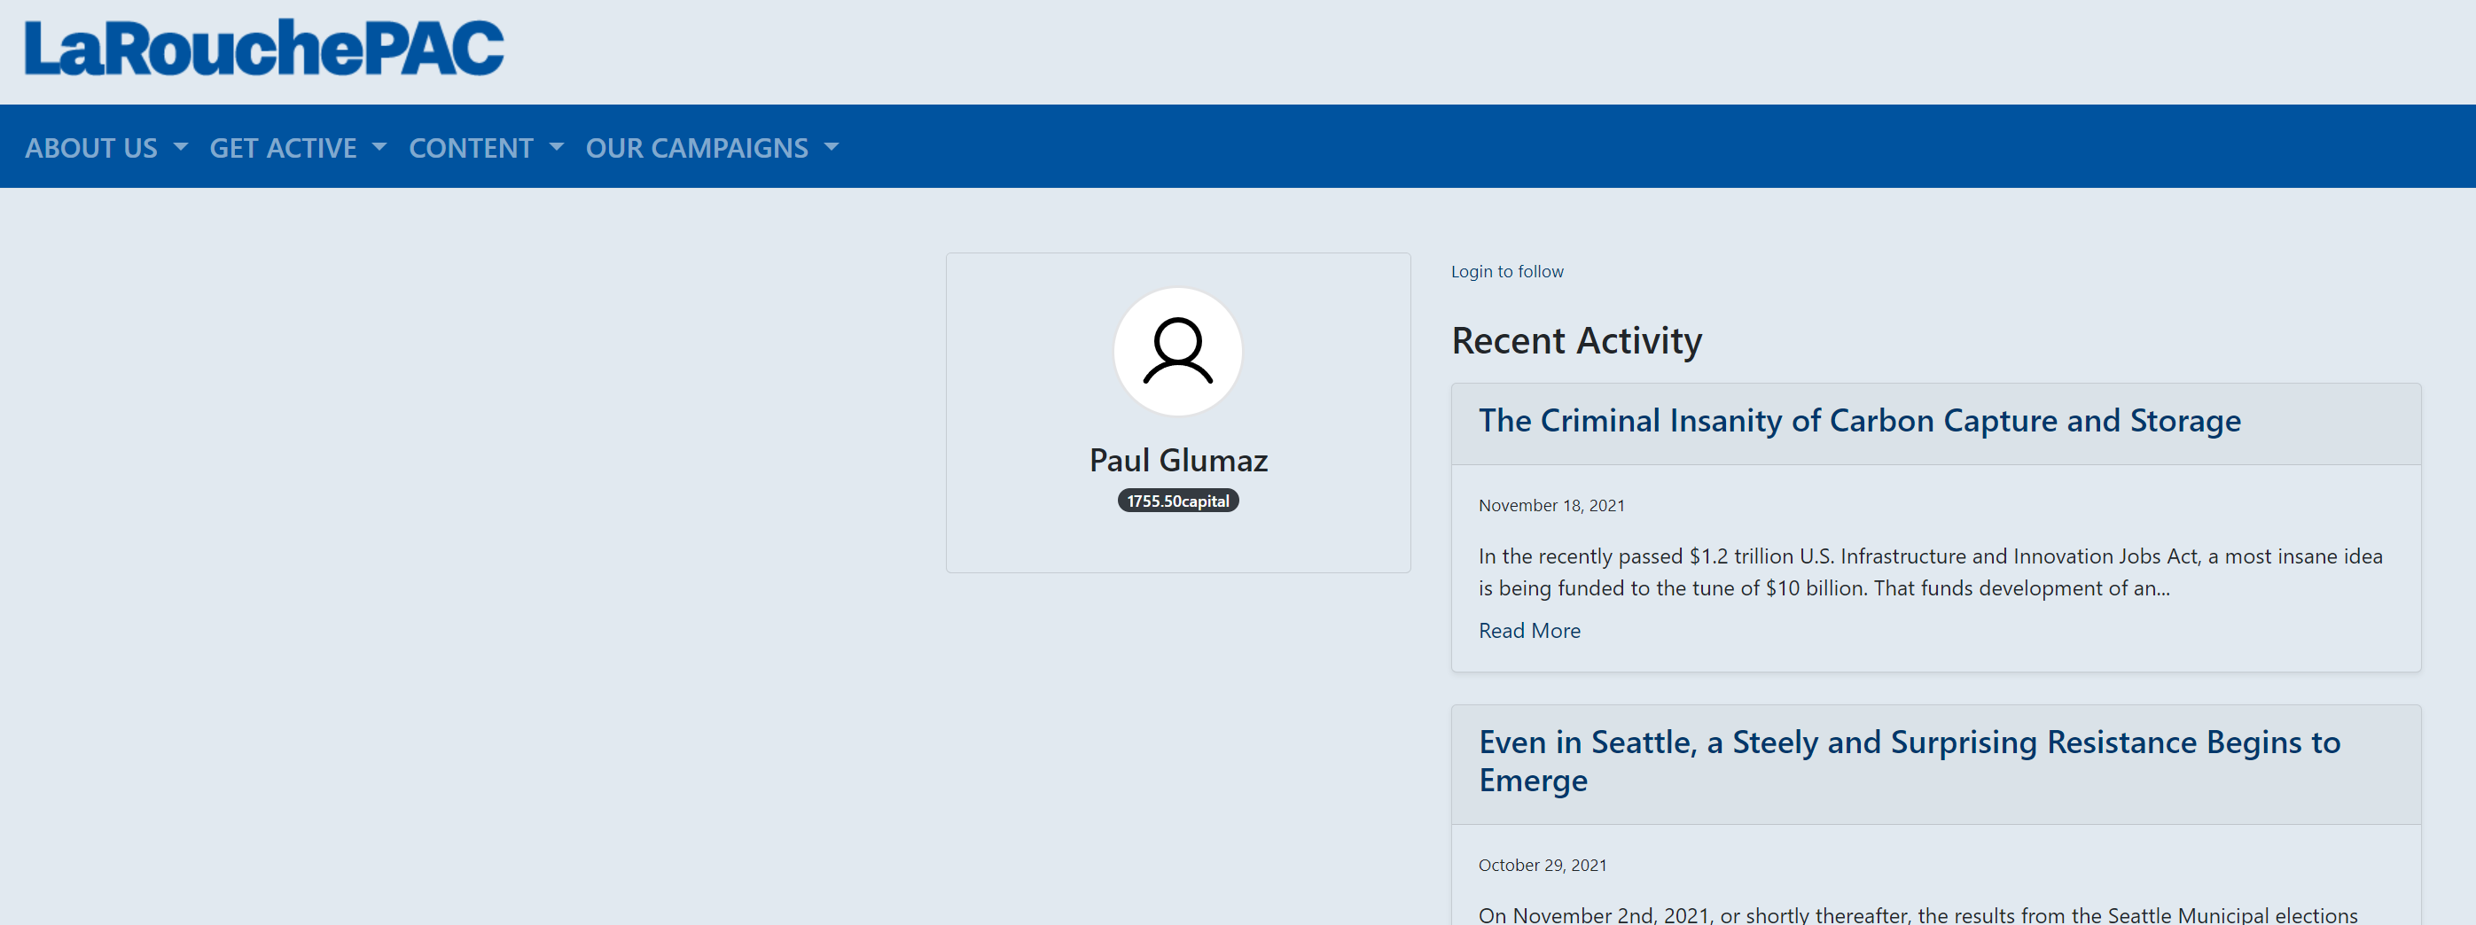Open the GET ACTIVE menu

click(x=298, y=148)
